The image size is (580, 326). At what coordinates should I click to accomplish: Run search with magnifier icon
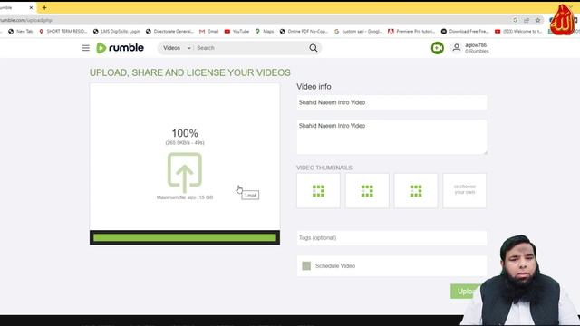click(314, 48)
